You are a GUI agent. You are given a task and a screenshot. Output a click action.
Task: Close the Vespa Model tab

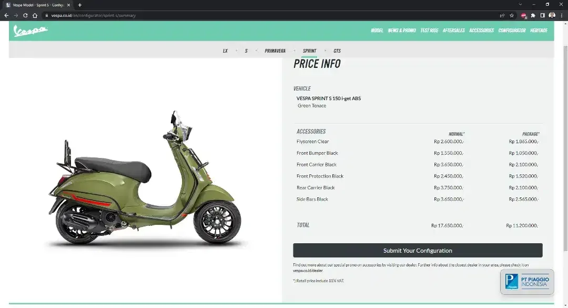coord(68,5)
